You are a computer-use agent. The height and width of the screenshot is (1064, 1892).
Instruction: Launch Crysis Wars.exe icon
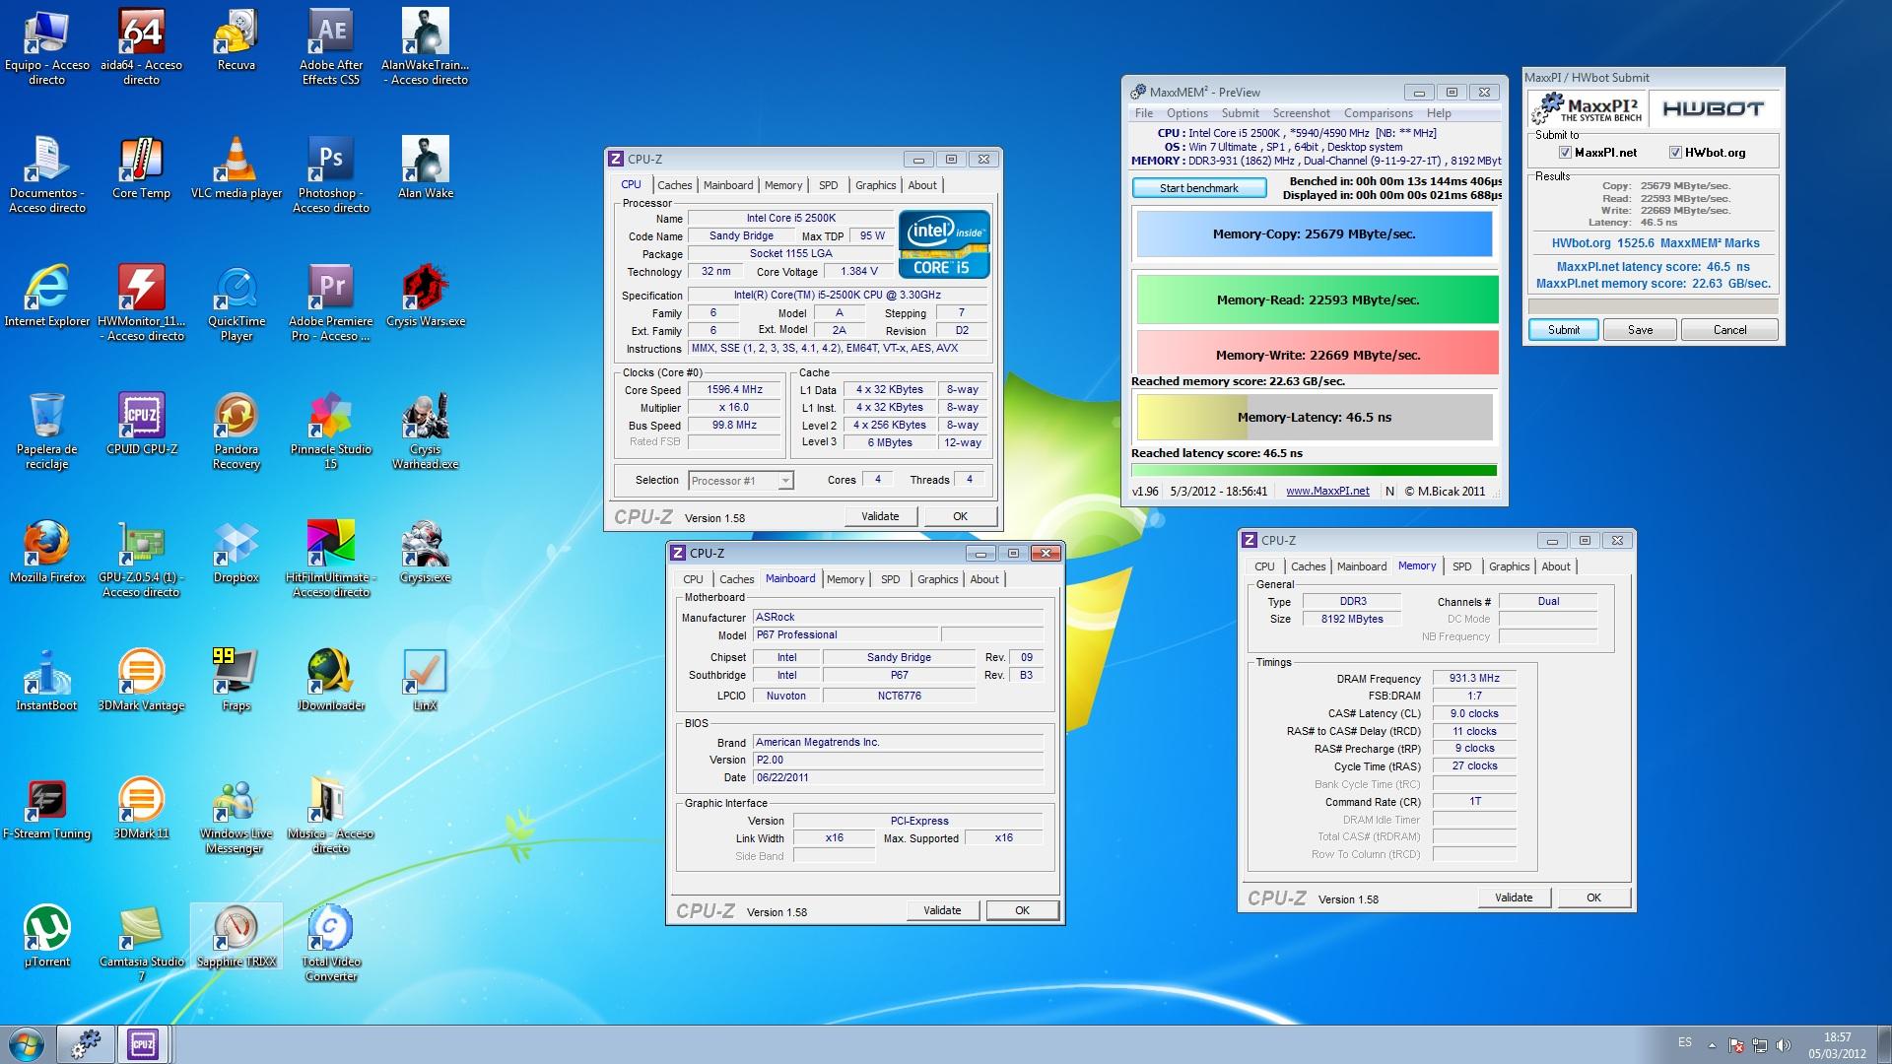point(426,296)
